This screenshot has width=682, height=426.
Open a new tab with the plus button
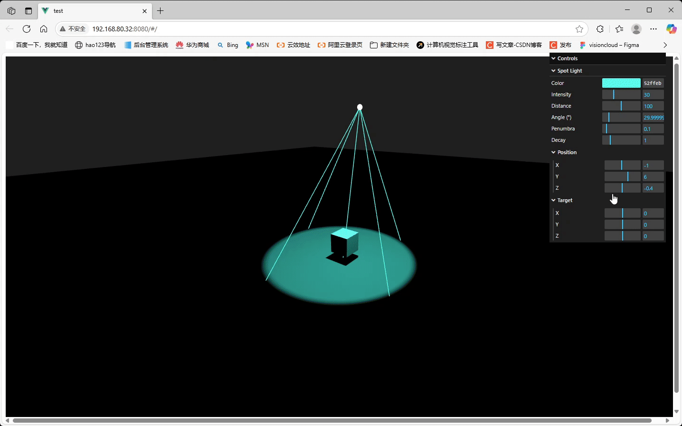(161, 10)
